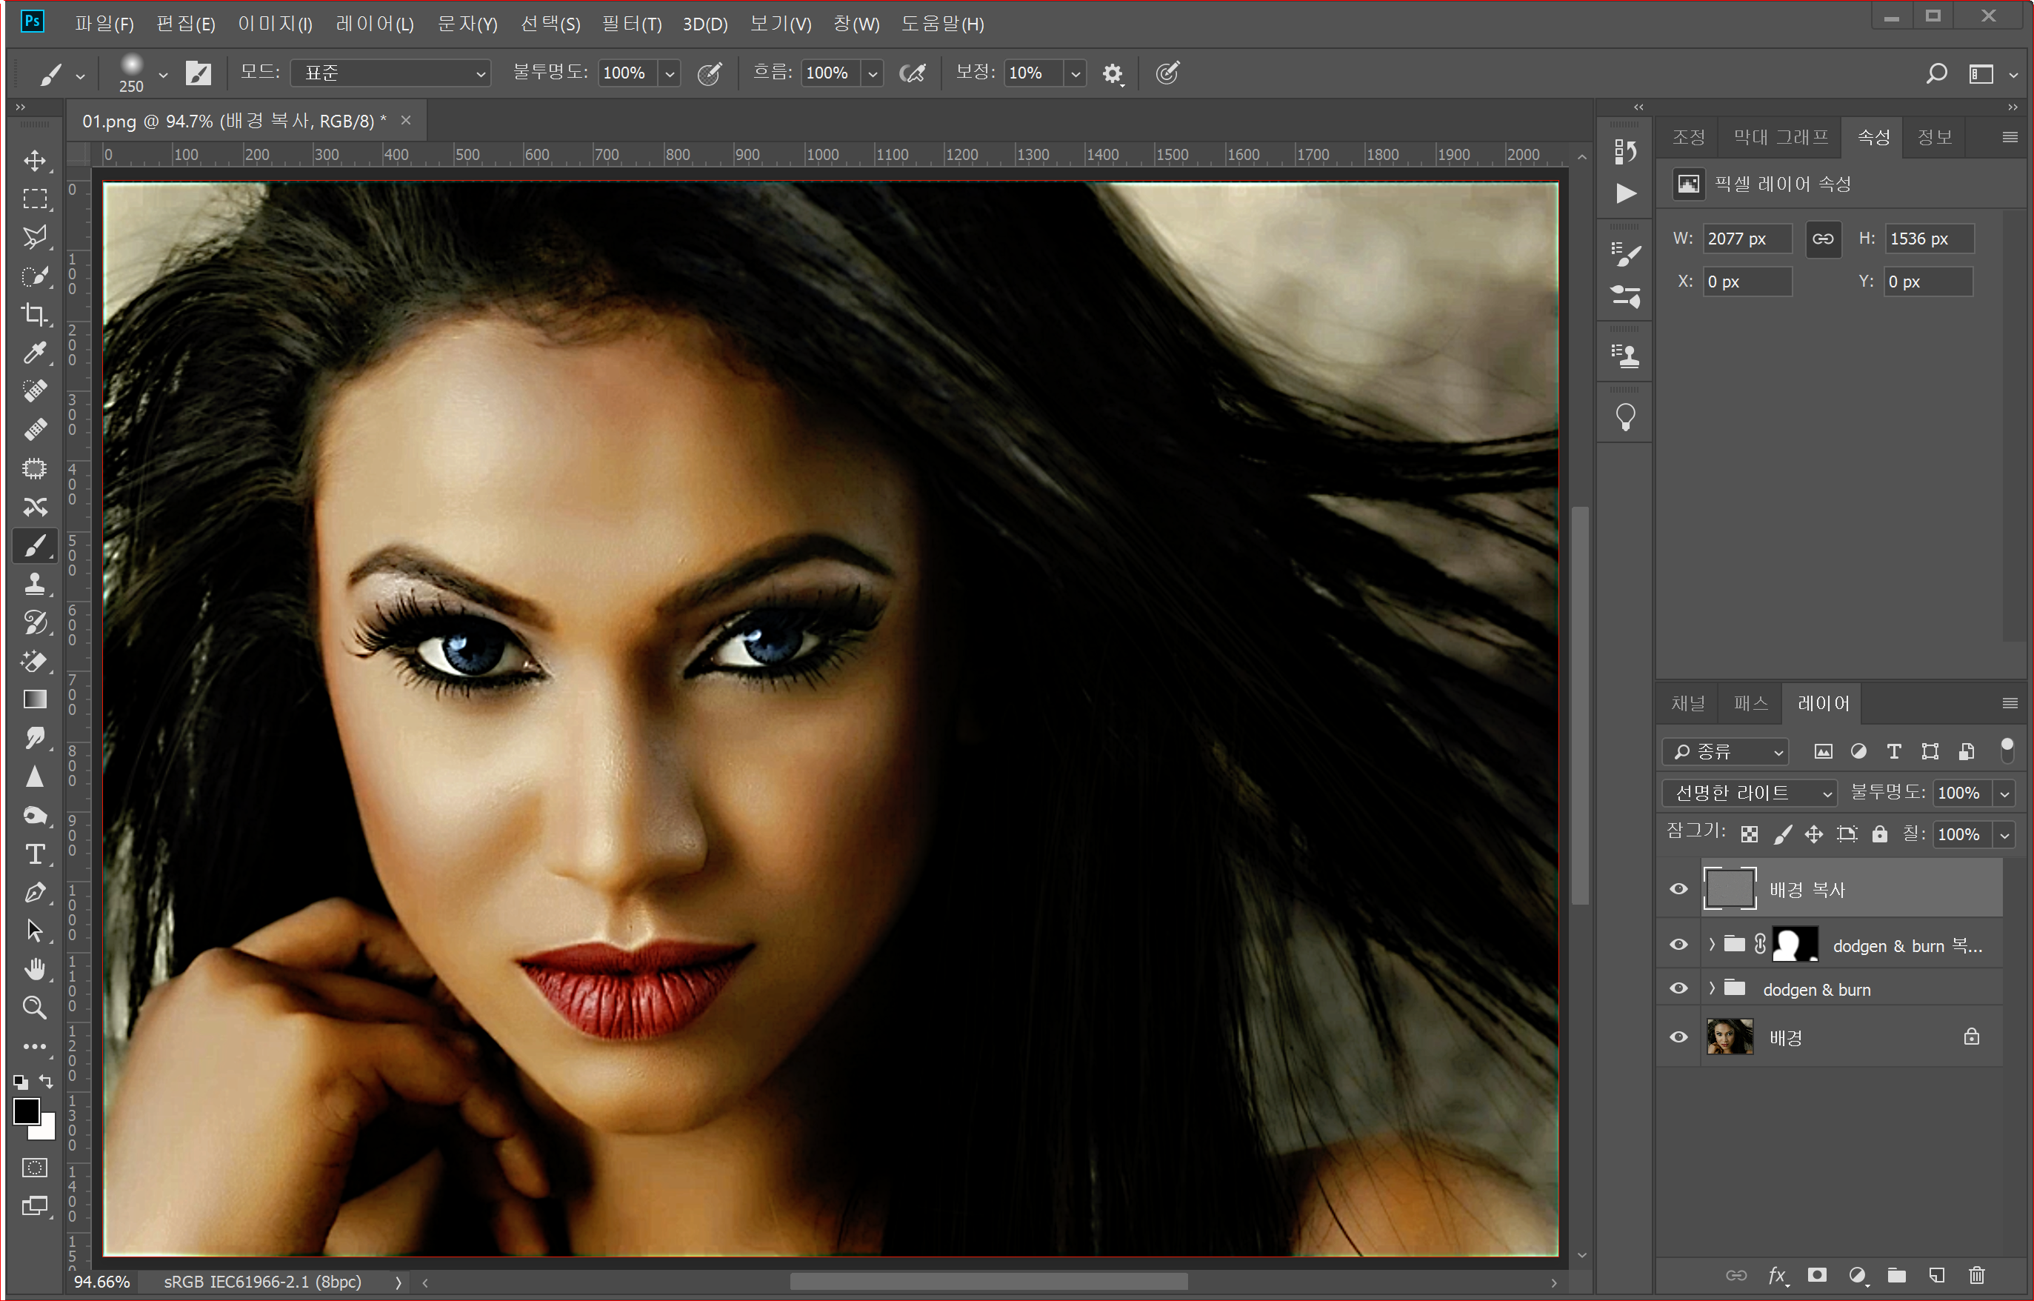This screenshot has width=2034, height=1301.
Task: Open the brush smoothing options gear
Action: (1113, 73)
